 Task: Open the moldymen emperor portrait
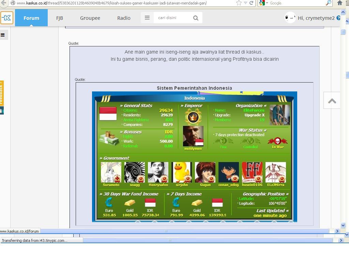193,136
